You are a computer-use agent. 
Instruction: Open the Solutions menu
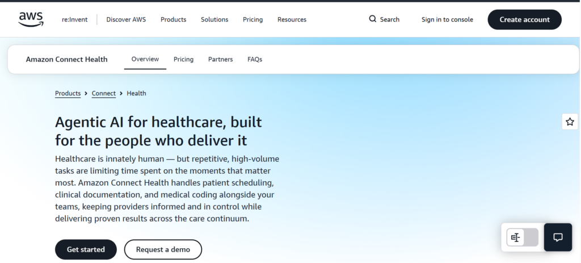[x=214, y=20]
